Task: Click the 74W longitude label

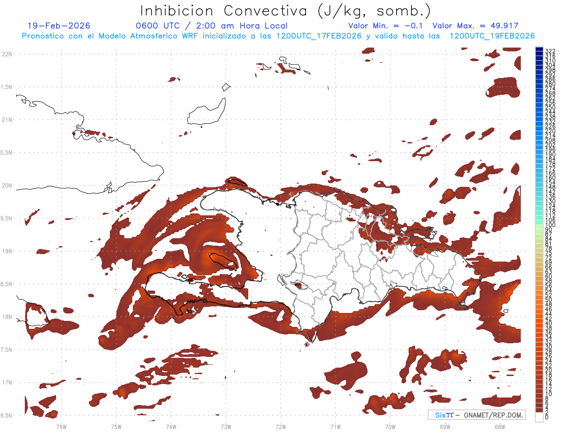Action: tap(171, 426)
